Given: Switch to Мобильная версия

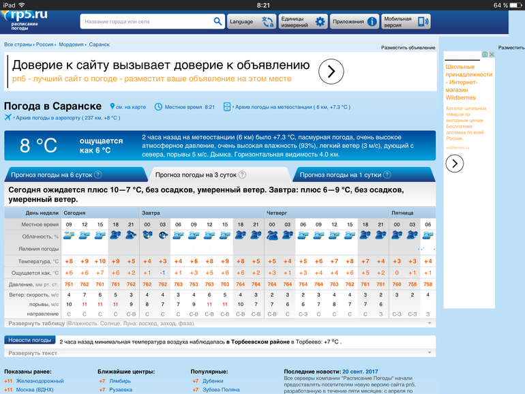Looking at the screenshot, I should (423, 22).
